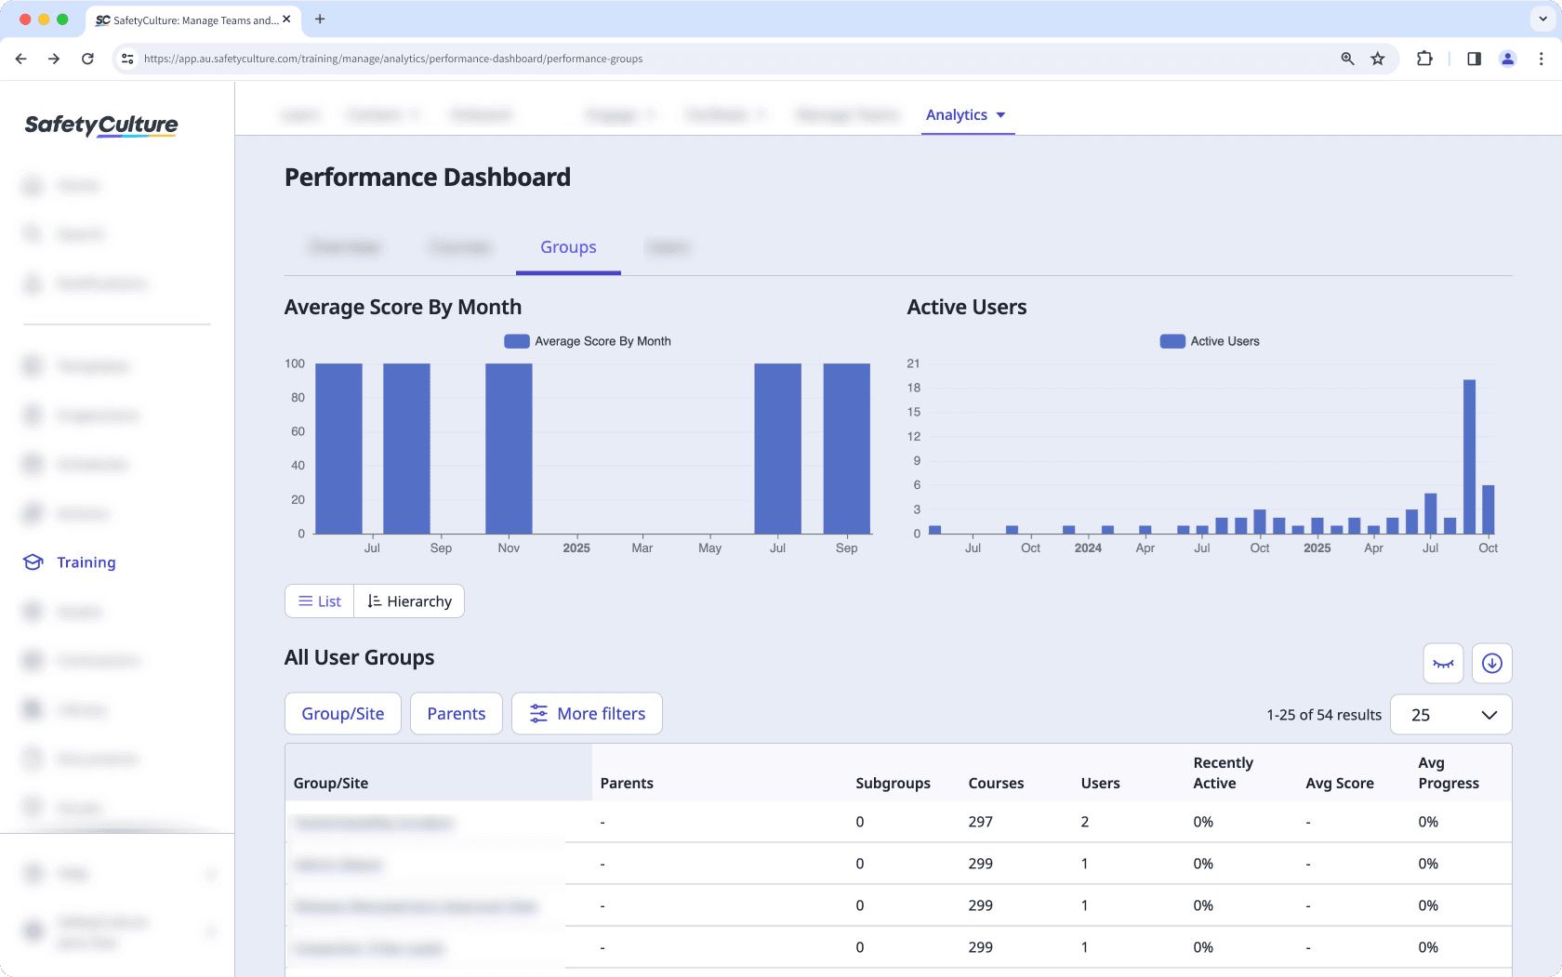Screen dimensions: 1562x977
Task: Hide columns using the closed-eye icon
Action: [x=1442, y=663]
